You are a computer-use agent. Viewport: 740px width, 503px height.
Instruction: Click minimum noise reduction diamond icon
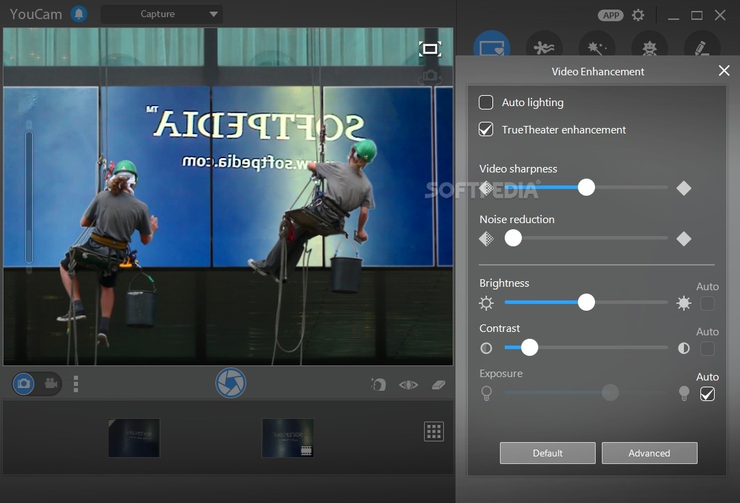486,239
